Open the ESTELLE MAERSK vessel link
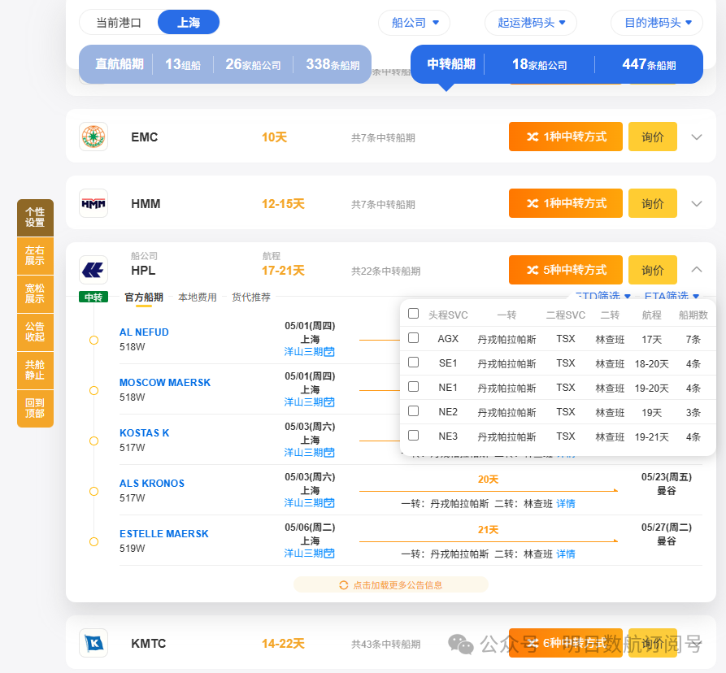The width and height of the screenshot is (726, 673). pos(164,534)
